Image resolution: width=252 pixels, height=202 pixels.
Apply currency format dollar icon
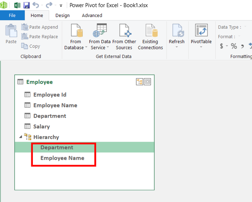(x=221, y=46)
